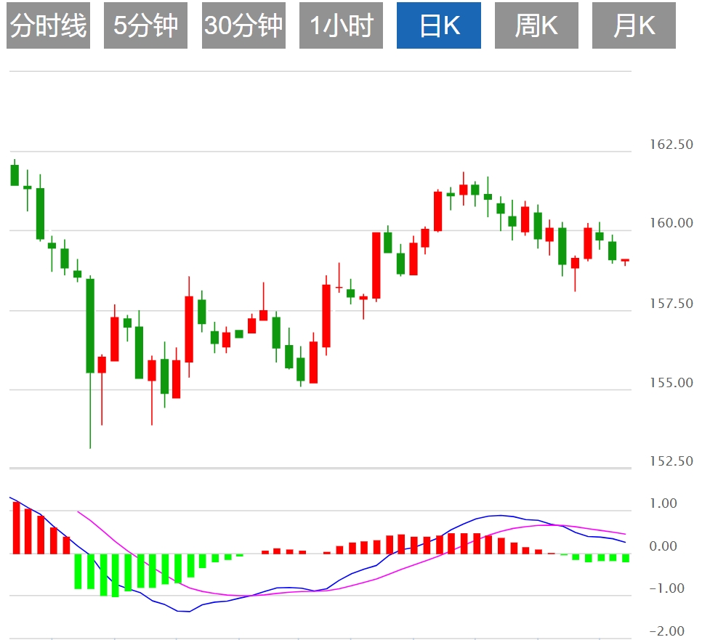The height and width of the screenshot is (640, 710).
Task: Click the 160.00 price axis label
Action: pos(671,224)
